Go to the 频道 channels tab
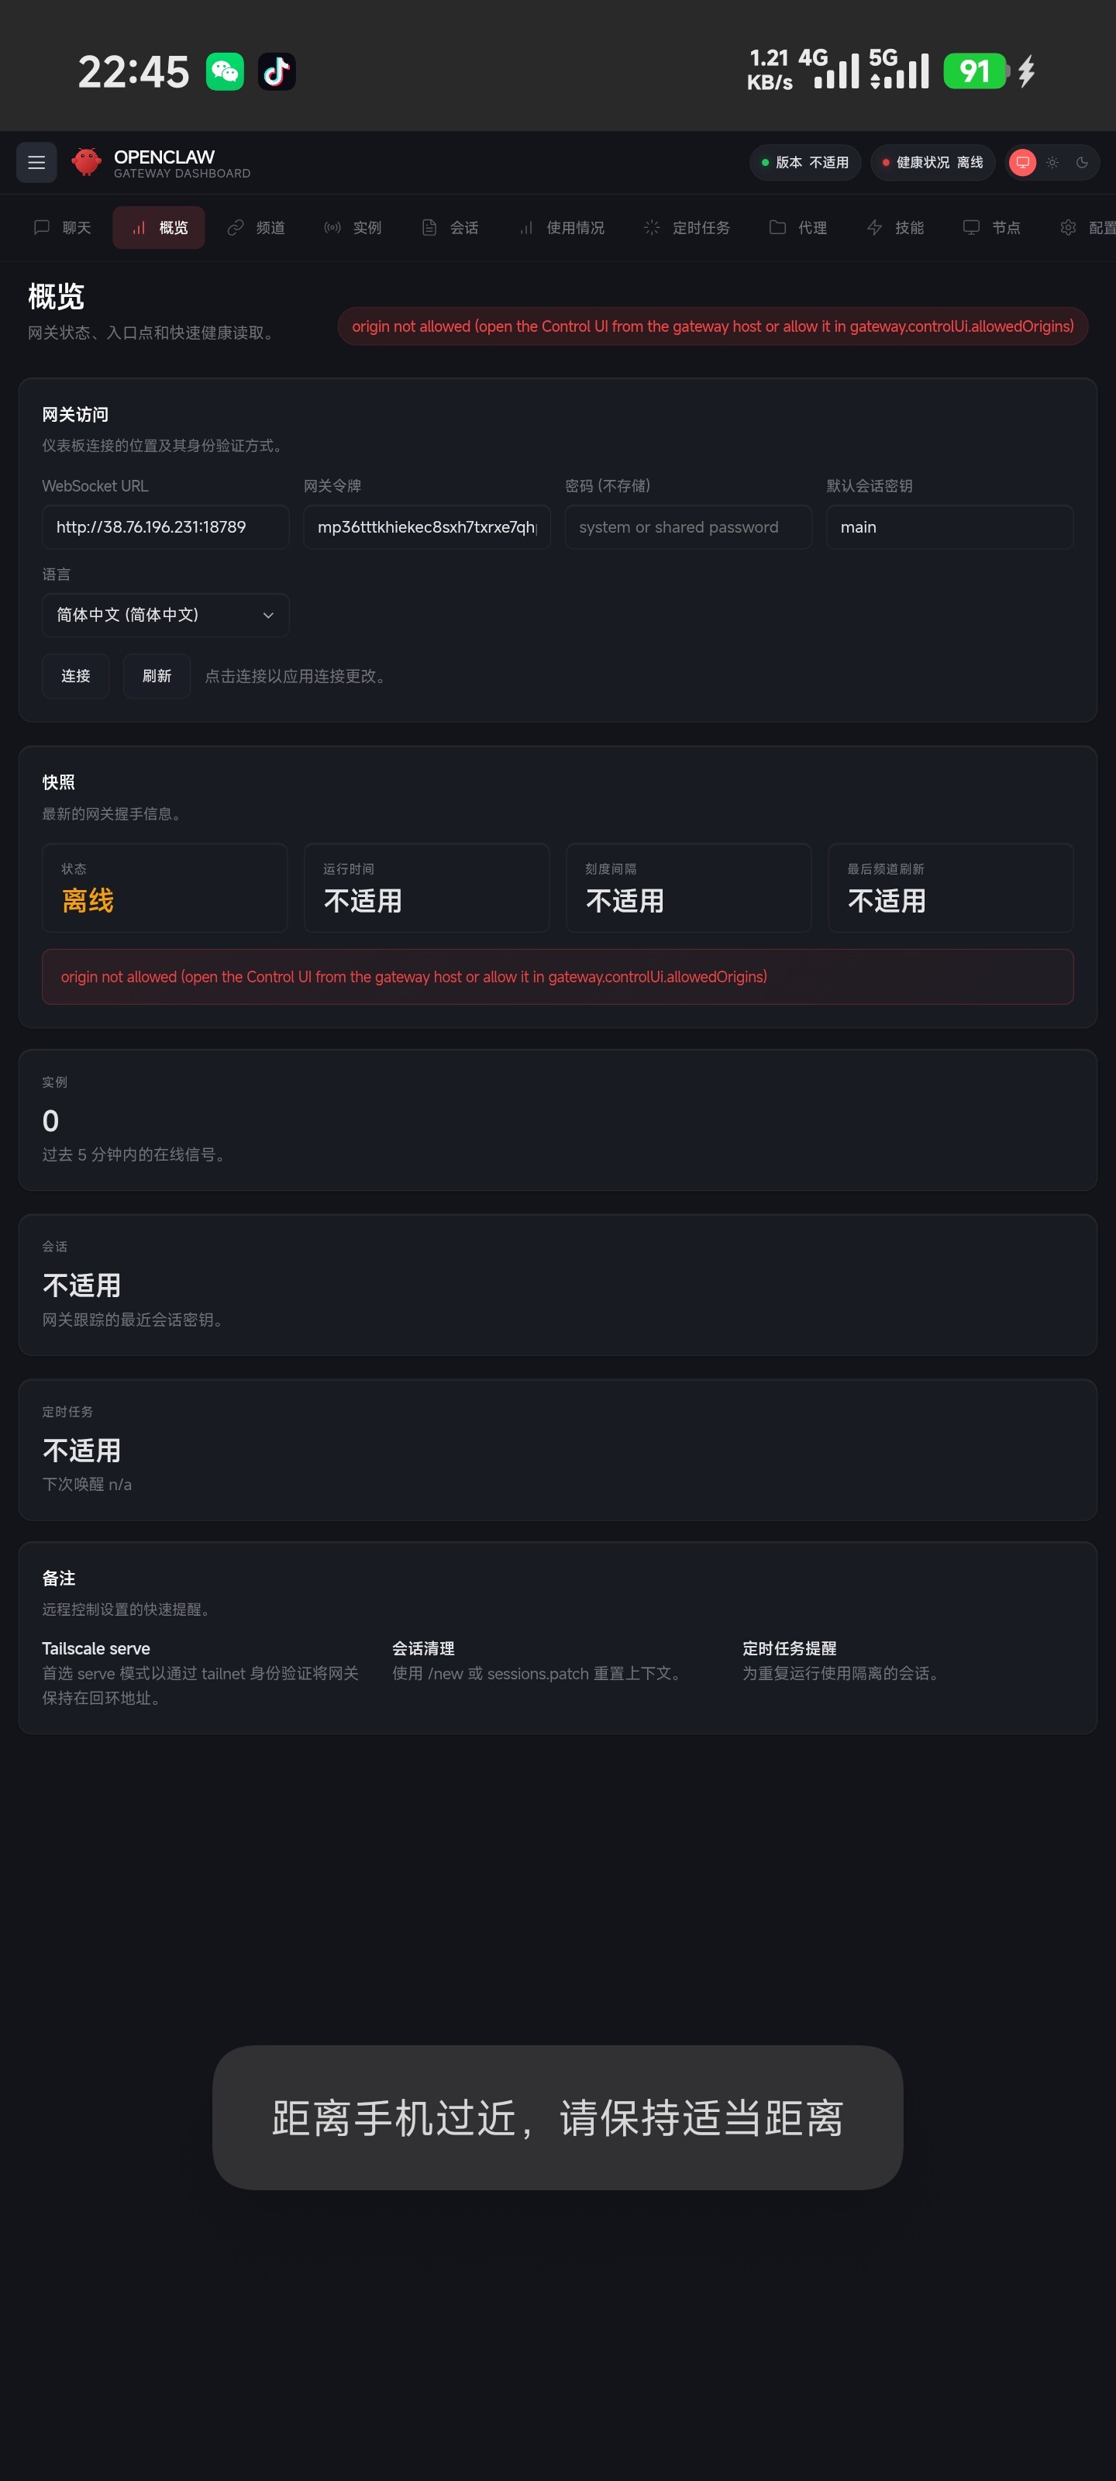This screenshot has width=1116, height=2481. pyautogui.click(x=256, y=228)
